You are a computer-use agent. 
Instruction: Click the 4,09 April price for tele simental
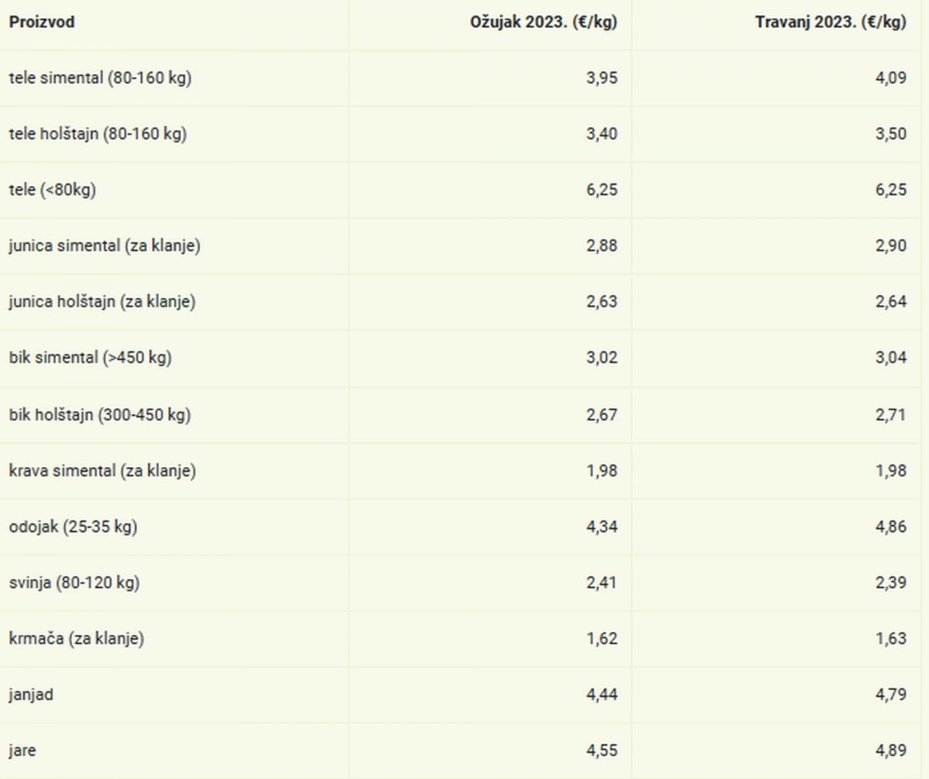(x=890, y=78)
